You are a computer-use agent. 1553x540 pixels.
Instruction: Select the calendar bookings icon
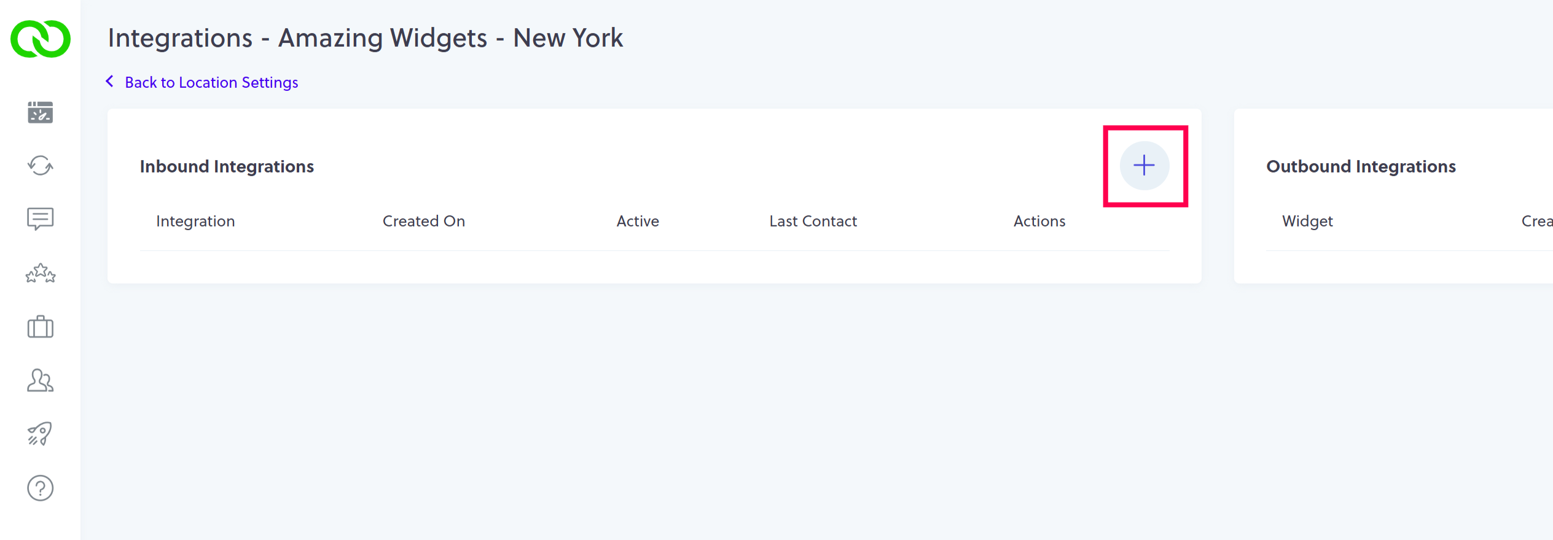point(40,113)
